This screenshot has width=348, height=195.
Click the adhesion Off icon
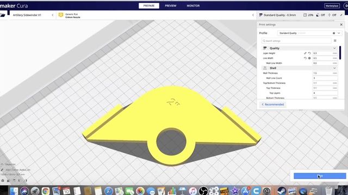tap(330, 15)
